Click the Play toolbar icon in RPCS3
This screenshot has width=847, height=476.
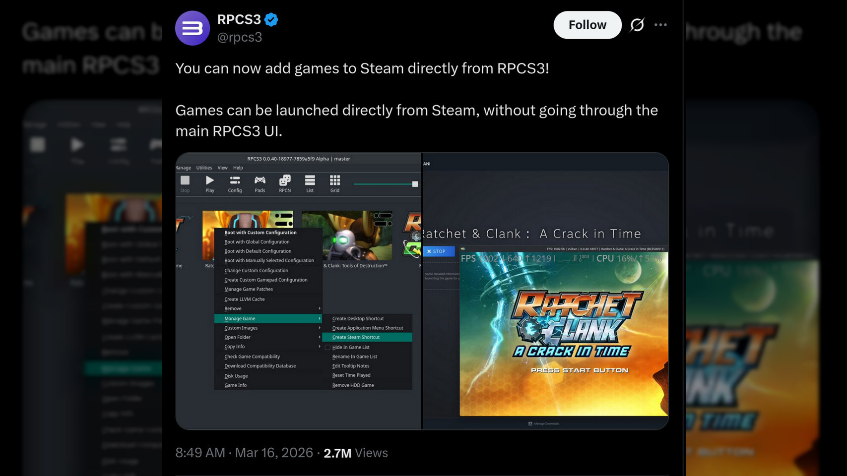point(210,184)
